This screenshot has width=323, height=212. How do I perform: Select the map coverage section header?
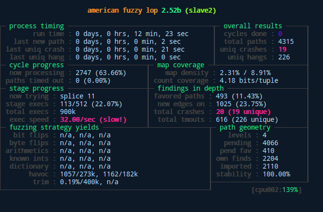pos(181,65)
